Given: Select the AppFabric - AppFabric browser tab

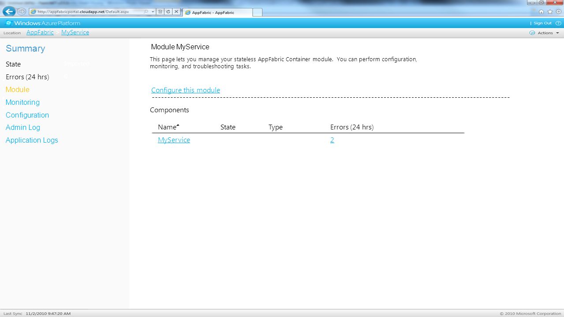Looking at the screenshot, I should tap(217, 13).
